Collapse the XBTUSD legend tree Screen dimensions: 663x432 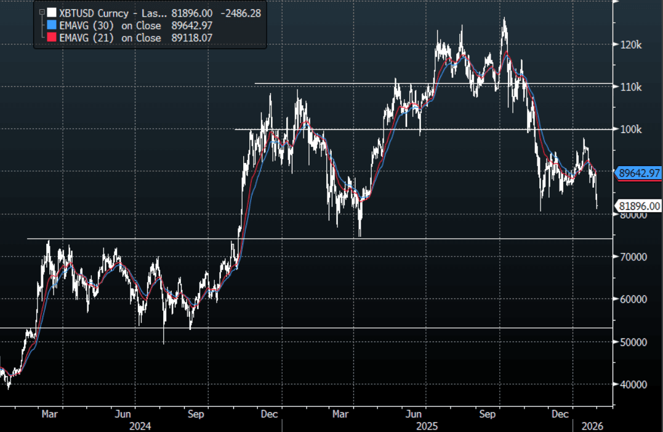coord(41,12)
